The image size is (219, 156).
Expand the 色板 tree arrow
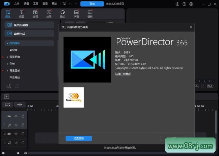tap(8, 64)
